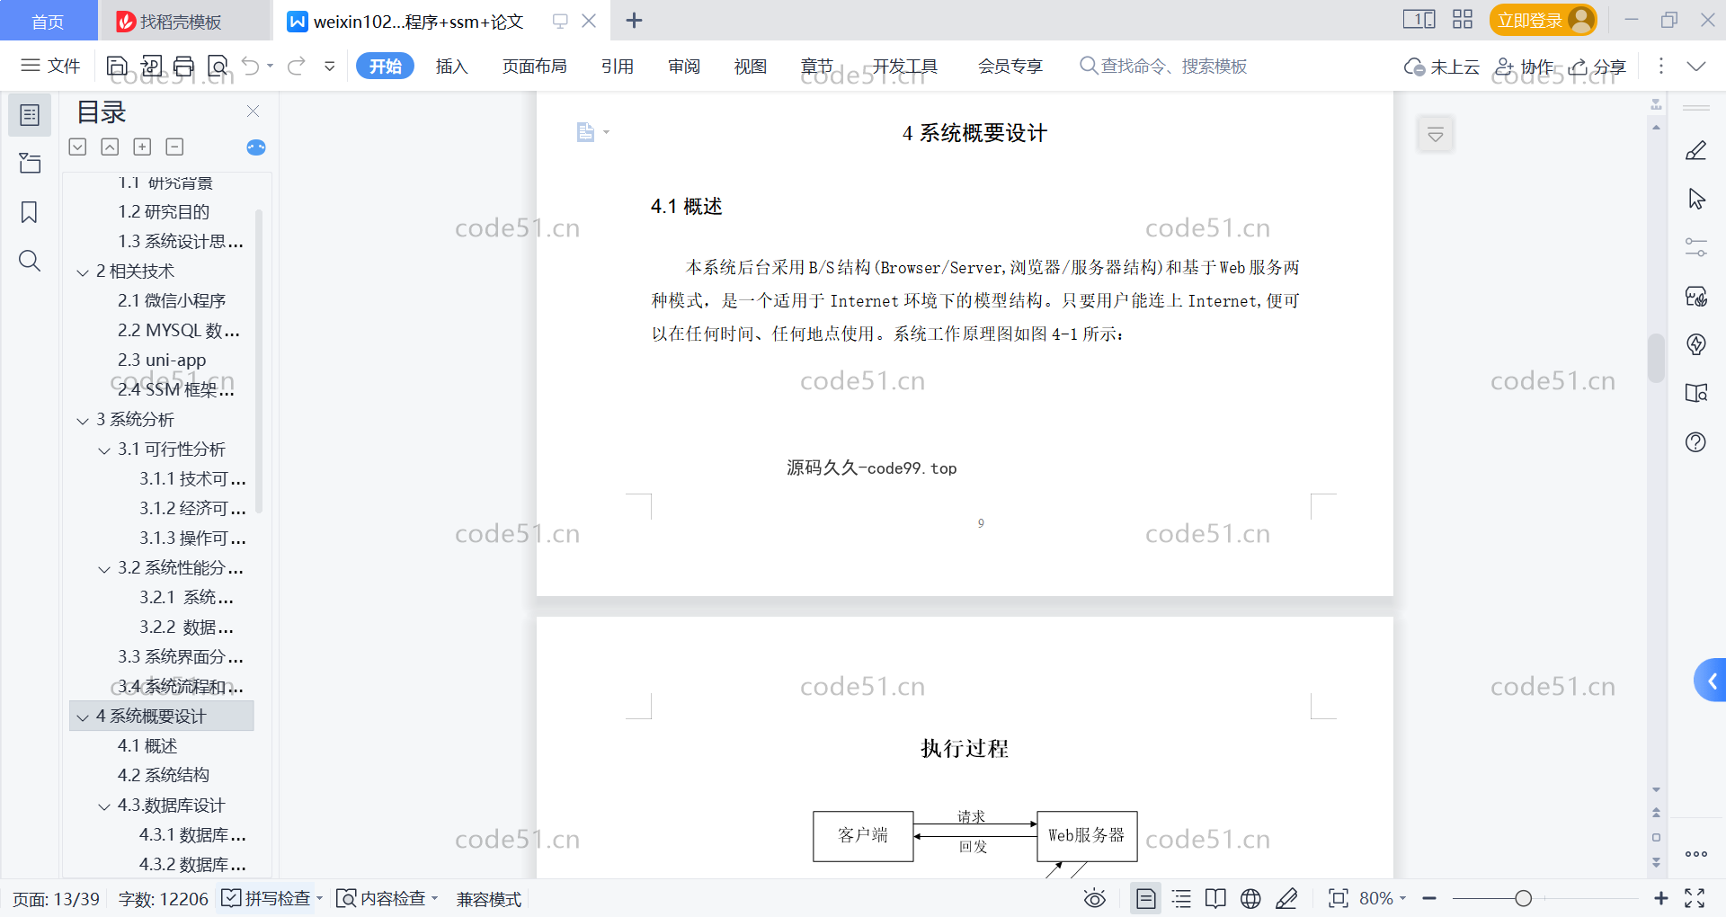Click the zoom out minus button

tap(1429, 898)
